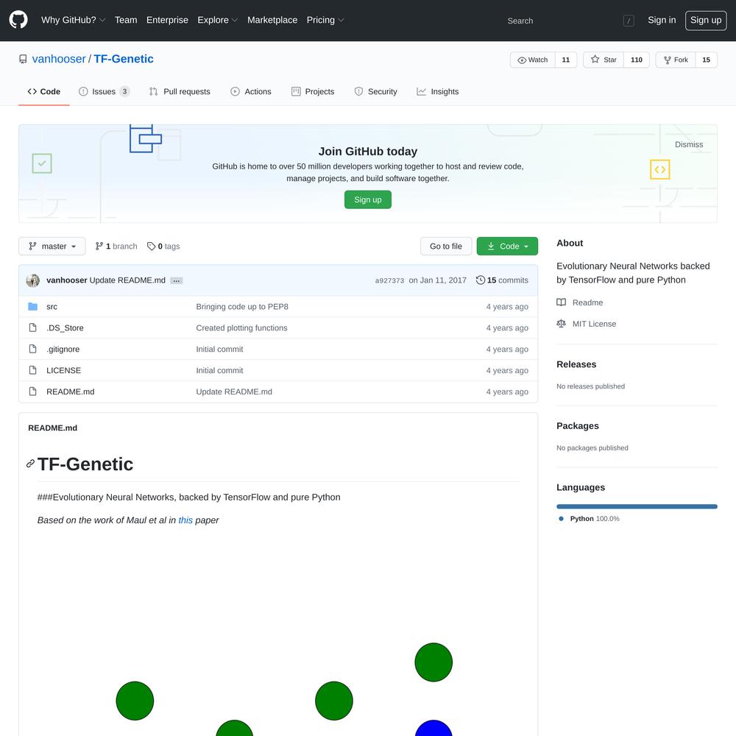
Task: Open the Readme sidebar link
Action: pyautogui.click(x=580, y=302)
